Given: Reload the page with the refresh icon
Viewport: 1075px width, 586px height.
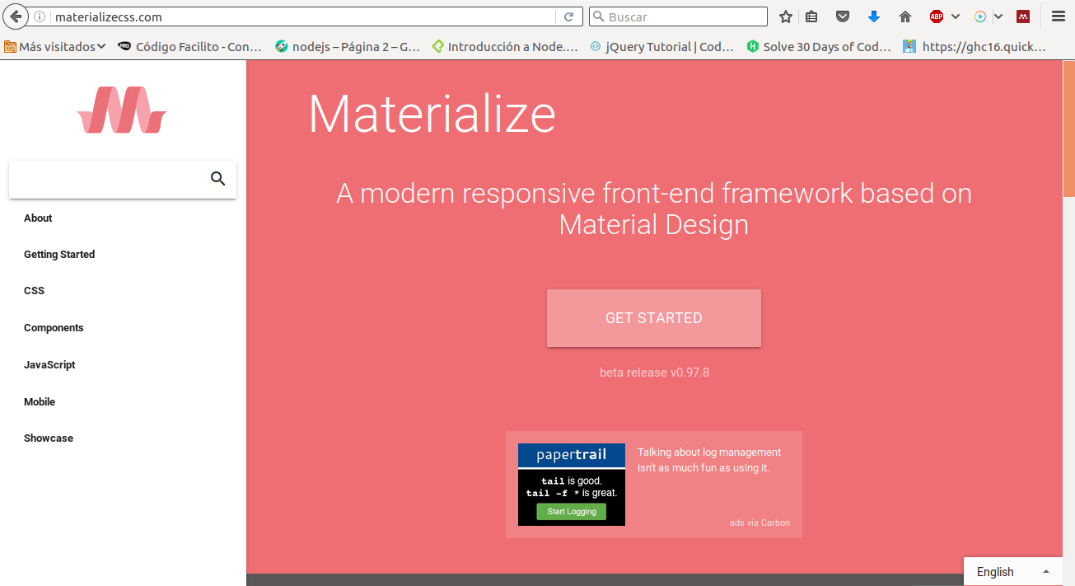Looking at the screenshot, I should pyautogui.click(x=568, y=16).
